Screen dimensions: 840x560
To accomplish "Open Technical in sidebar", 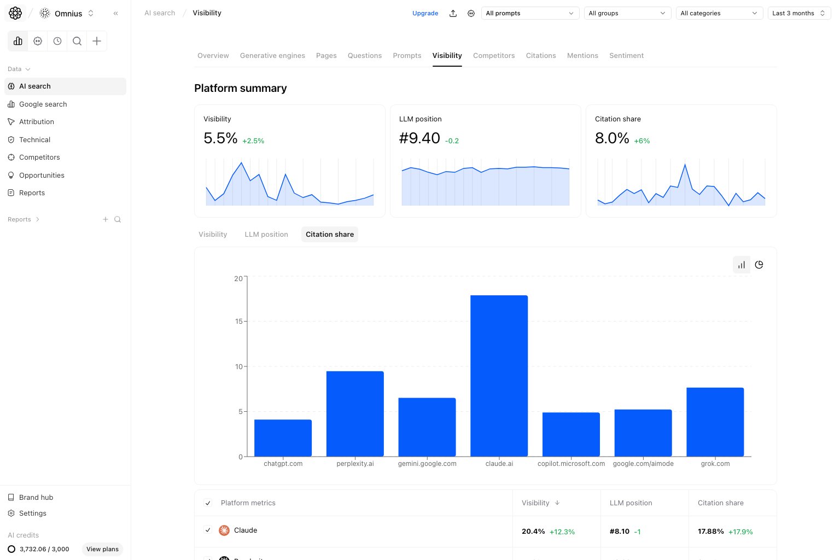I will 65,139.
